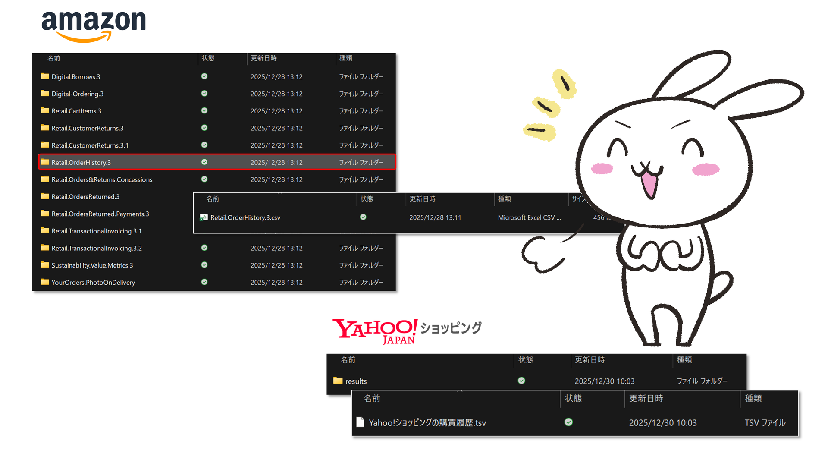Sort by 名前 column in Amazon folder list
The width and height of the screenshot is (828, 466).
[x=54, y=58]
